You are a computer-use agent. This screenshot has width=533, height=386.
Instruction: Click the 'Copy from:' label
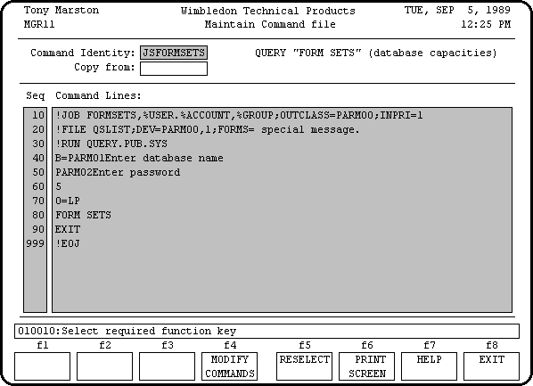coord(104,68)
